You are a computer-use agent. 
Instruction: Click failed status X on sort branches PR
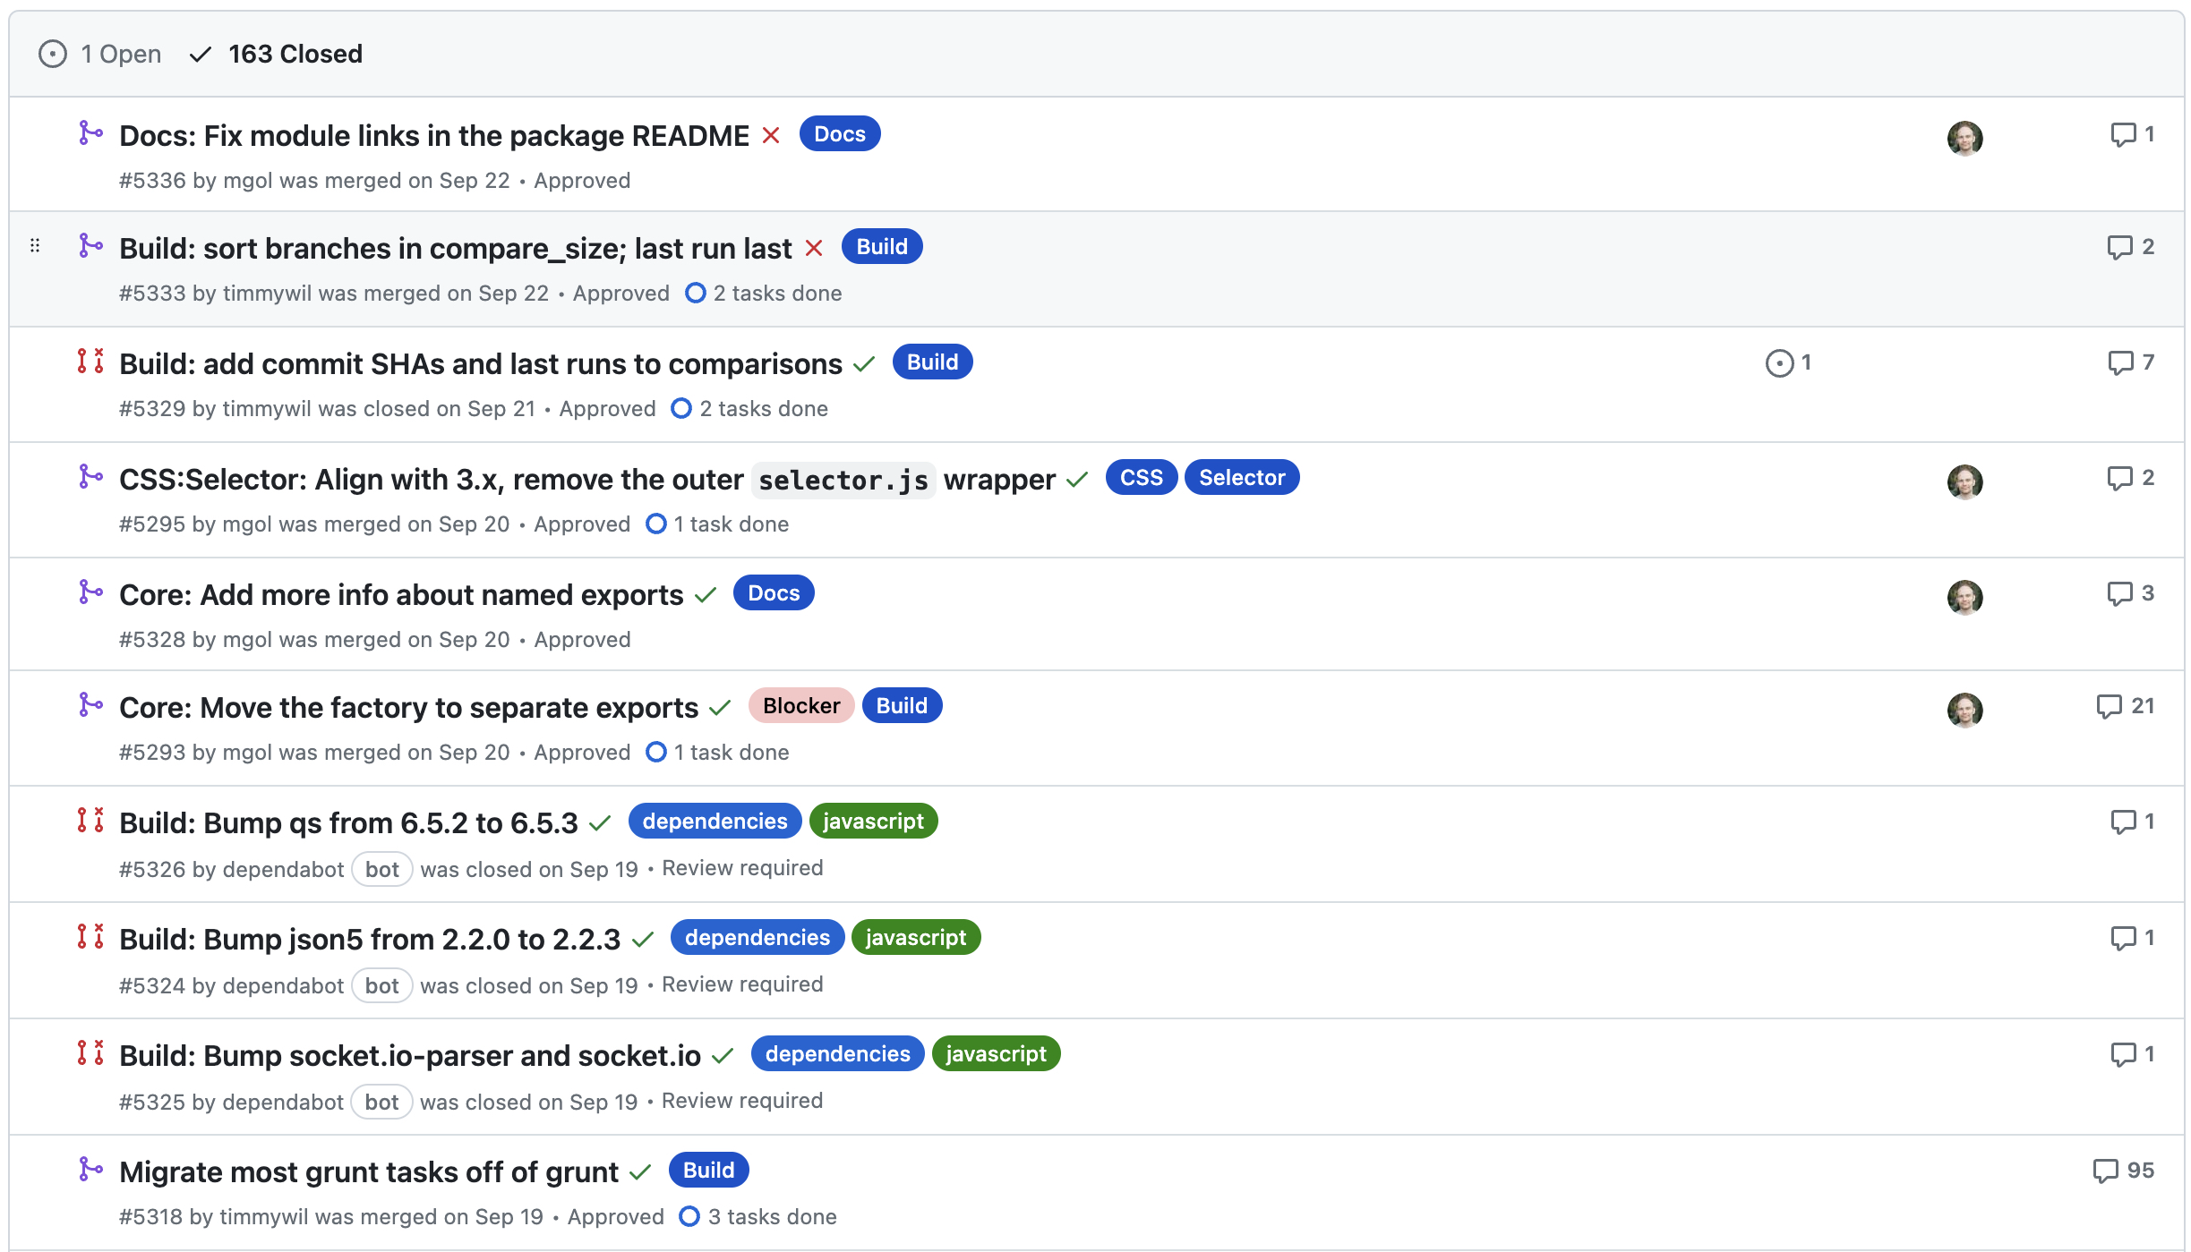point(813,248)
